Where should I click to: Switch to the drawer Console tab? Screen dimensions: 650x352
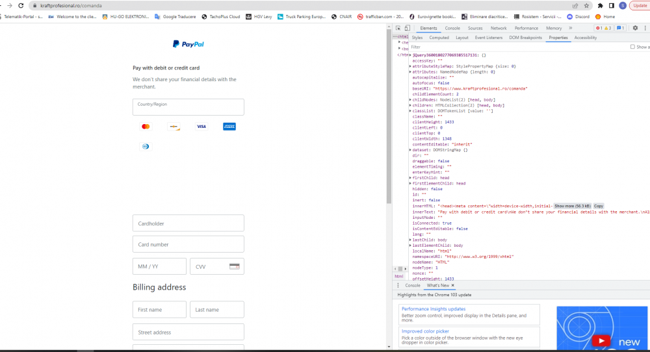click(413, 285)
